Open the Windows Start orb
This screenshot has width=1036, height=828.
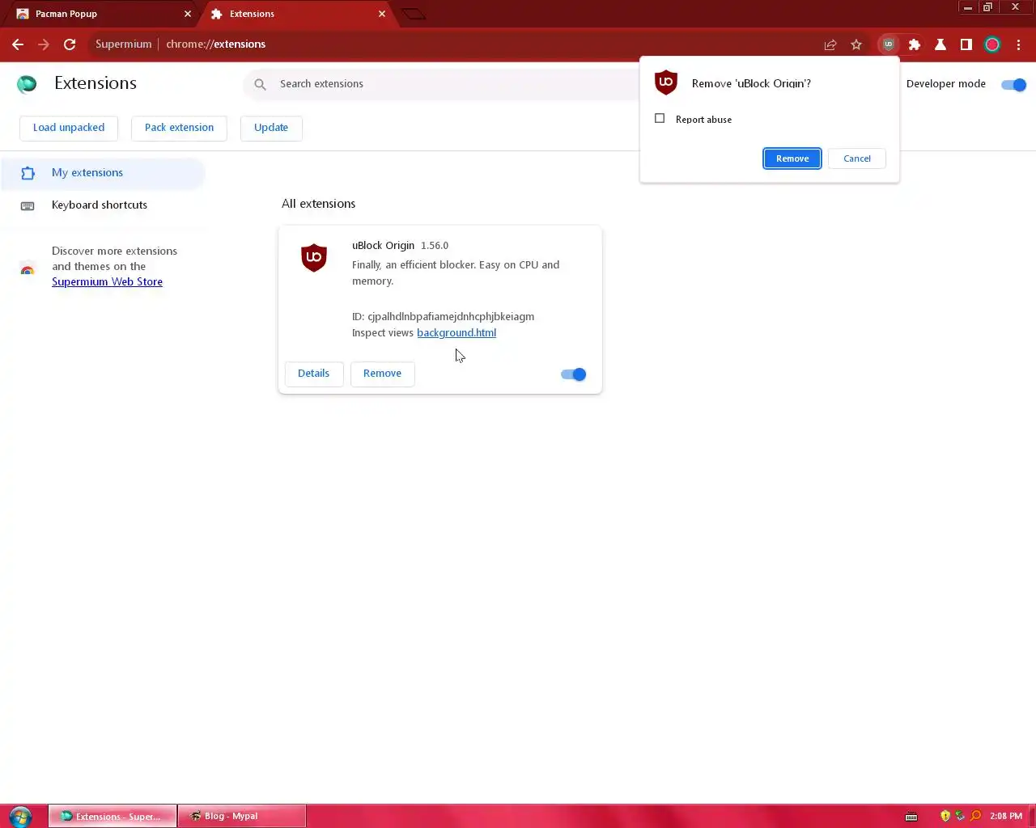[x=20, y=816]
